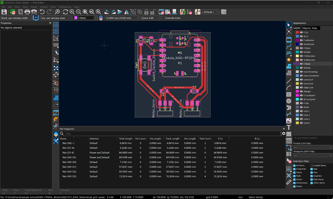Toggle the Override locks checkbox

(164, 18)
